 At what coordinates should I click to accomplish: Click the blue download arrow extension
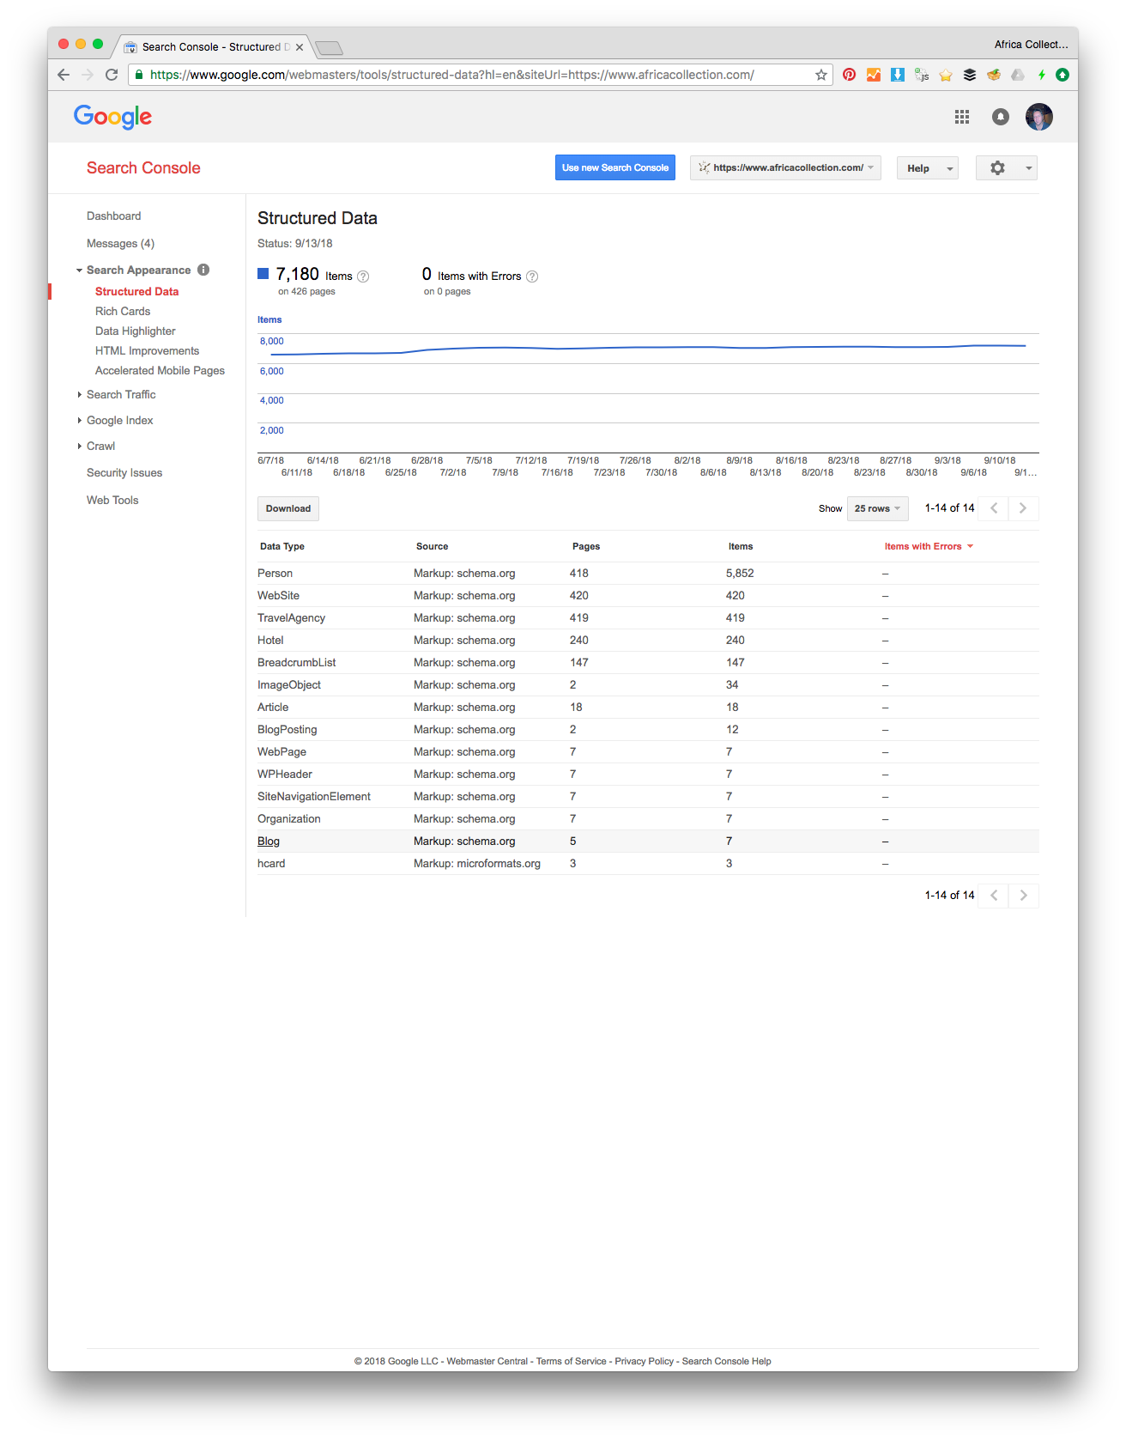[897, 75]
